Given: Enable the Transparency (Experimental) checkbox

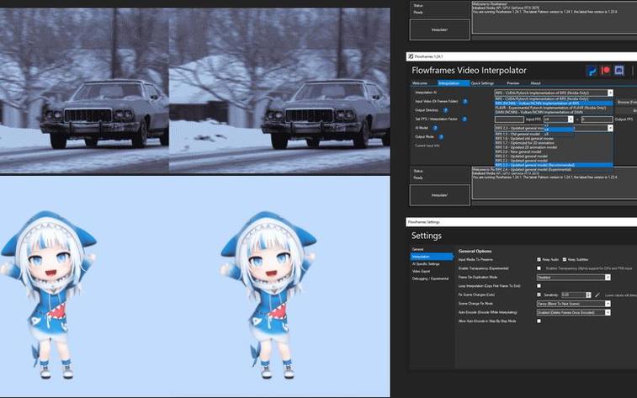Looking at the screenshot, I should coord(539,268).
